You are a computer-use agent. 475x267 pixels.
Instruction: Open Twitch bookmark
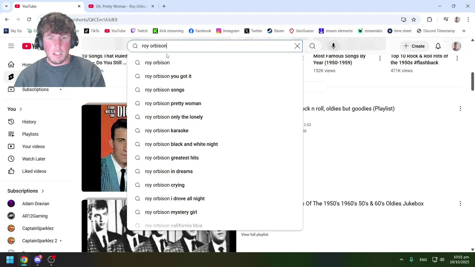point(139,31)
